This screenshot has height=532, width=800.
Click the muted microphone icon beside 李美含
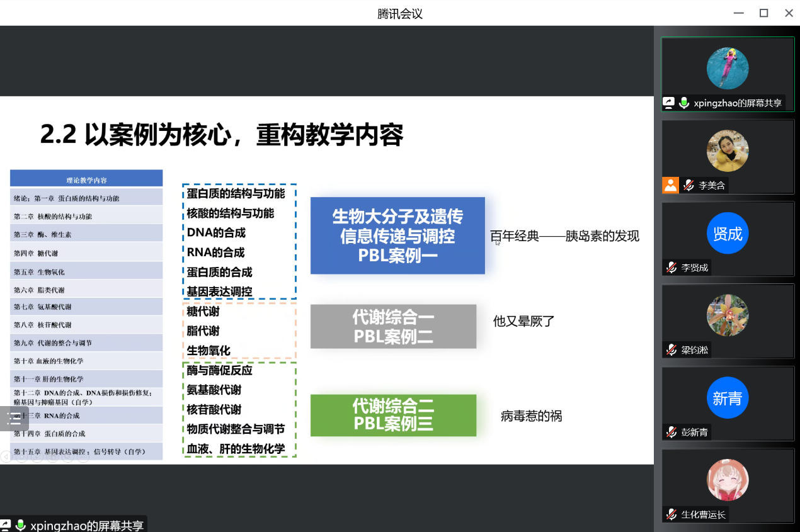click(x=689, y=185)
